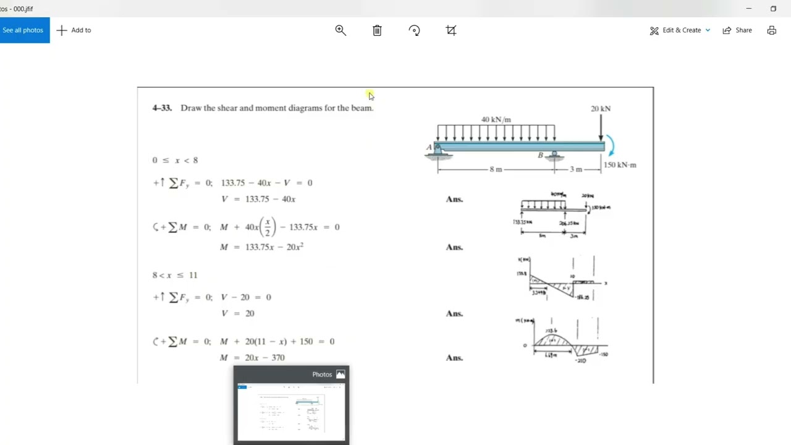Rotate the image with the rotate icon

pos(414,30)
